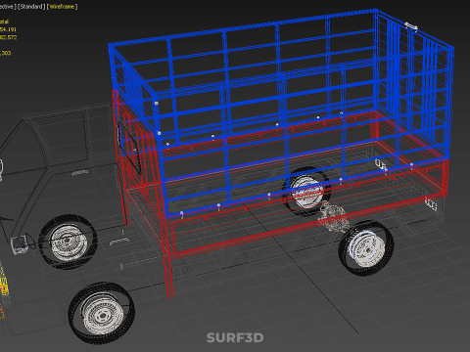Viewport: 470px width, 352px height.
Task: Open the [Standard] viewport quality menu
Action: pos(31,7)
